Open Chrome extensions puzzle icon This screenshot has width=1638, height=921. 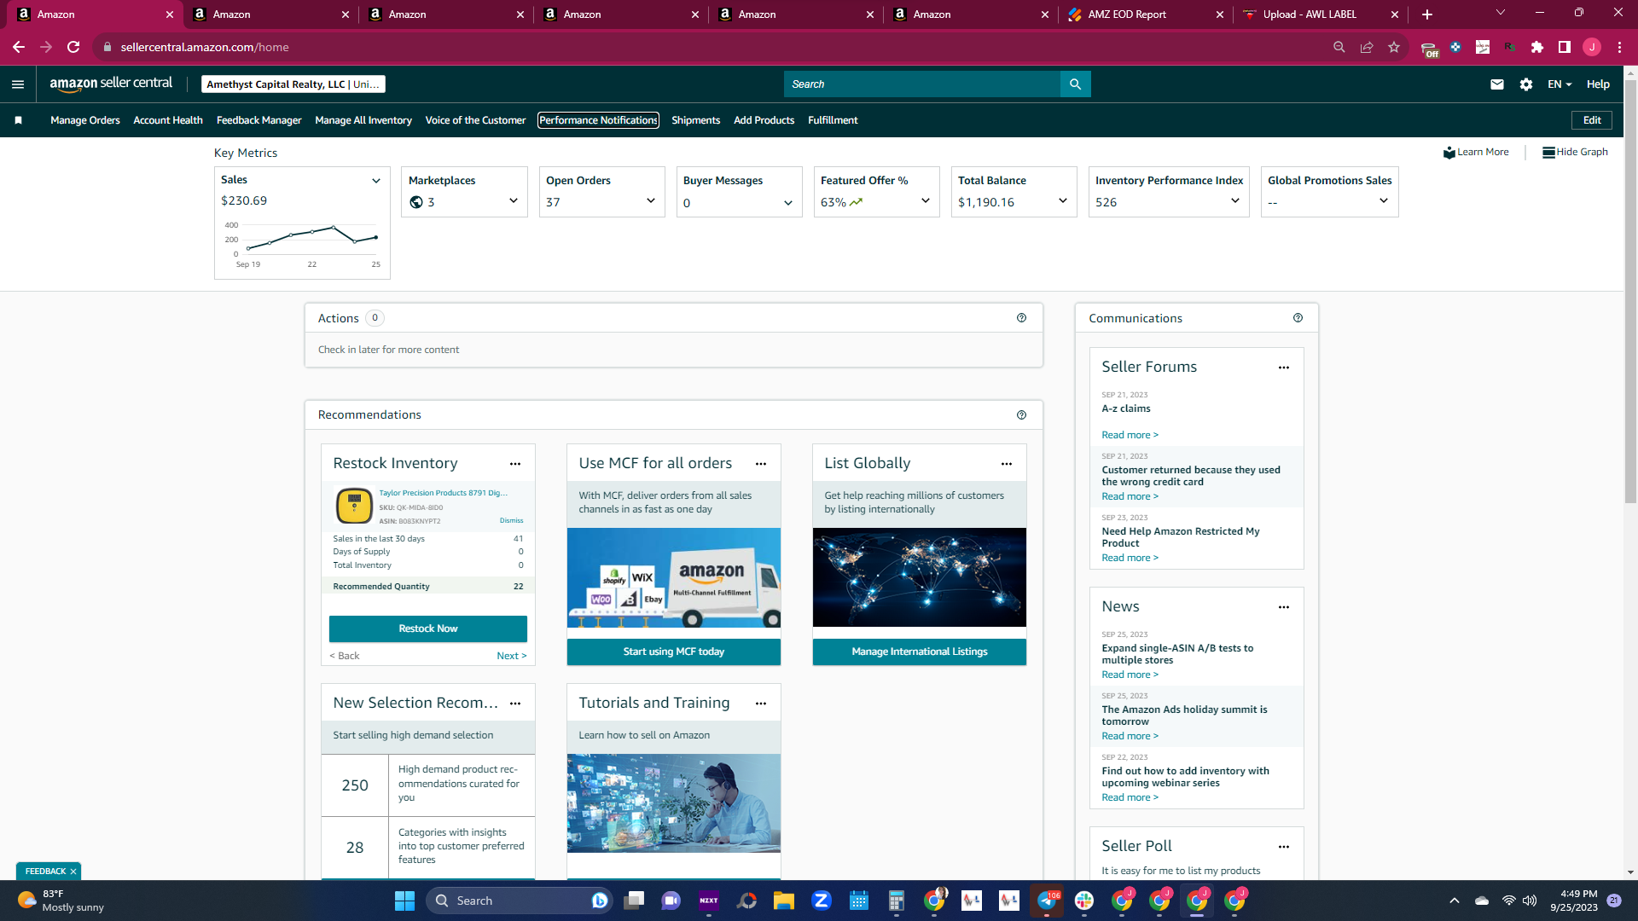[x=1537, y=47]
